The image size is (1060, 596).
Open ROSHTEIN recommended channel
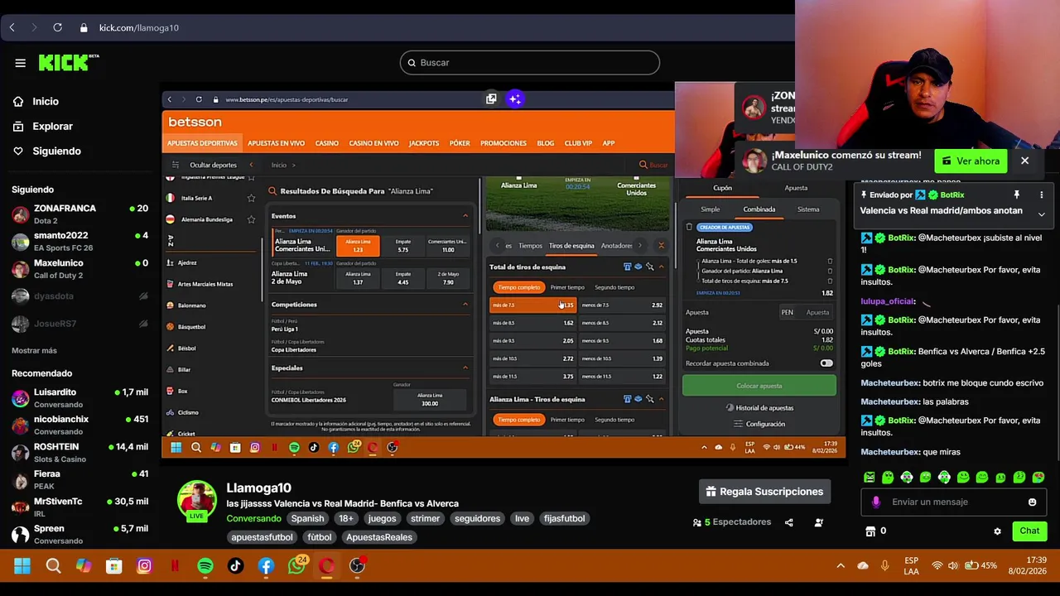79,453
